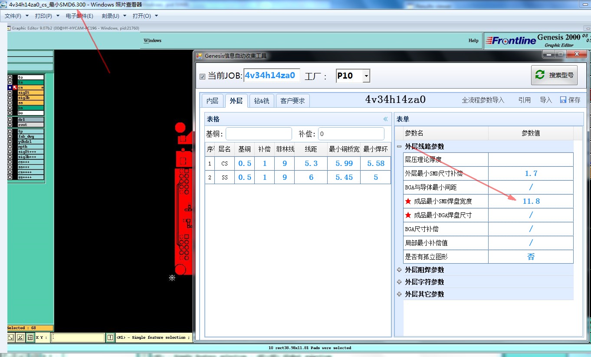Select the ss layer name in layer list
This screenshot has width=591, height=357.
[30, 103]
